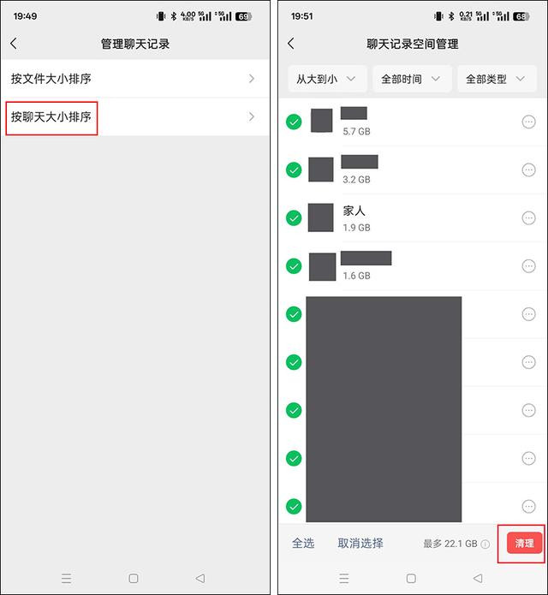
Task: Go back from 聊天记录空间管理 screen
Action: pos(291,44)
